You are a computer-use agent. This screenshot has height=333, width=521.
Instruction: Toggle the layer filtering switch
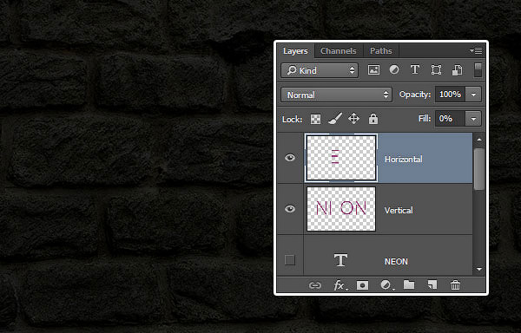tap(478, 70)
